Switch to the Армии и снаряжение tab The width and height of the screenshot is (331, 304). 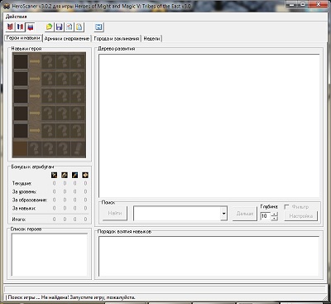[x=67, y=39]
